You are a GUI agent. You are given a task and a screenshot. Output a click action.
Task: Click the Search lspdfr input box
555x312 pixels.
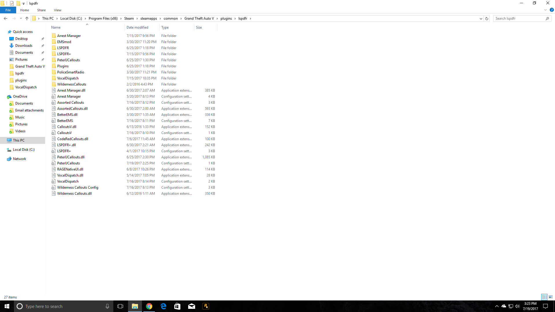point(519,18)
